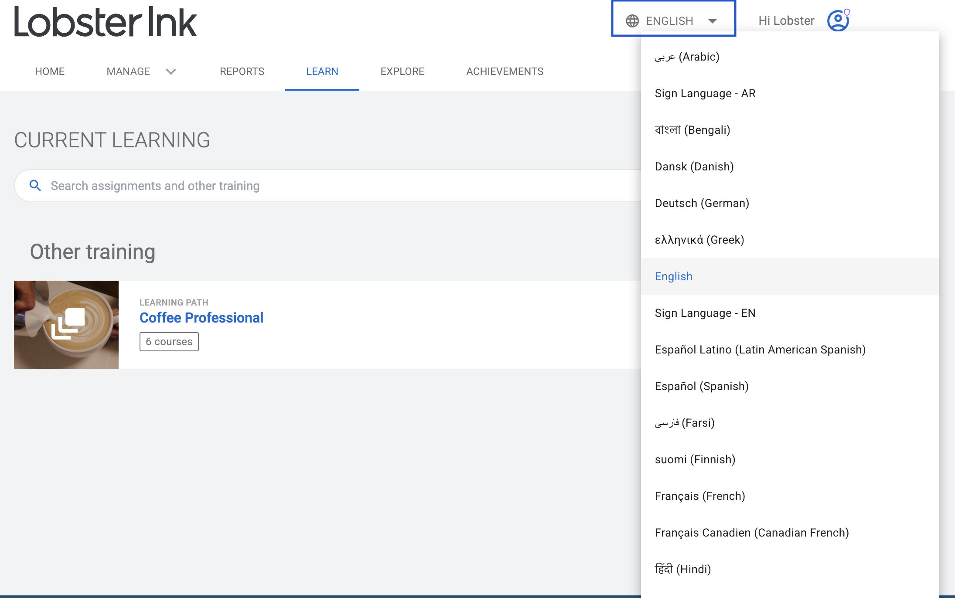Image resolution: width=955 pixels, height=598 pixels.
Task: Click the Lobster Ink logo
Action: pyautogui.click(x=106, y=21)
